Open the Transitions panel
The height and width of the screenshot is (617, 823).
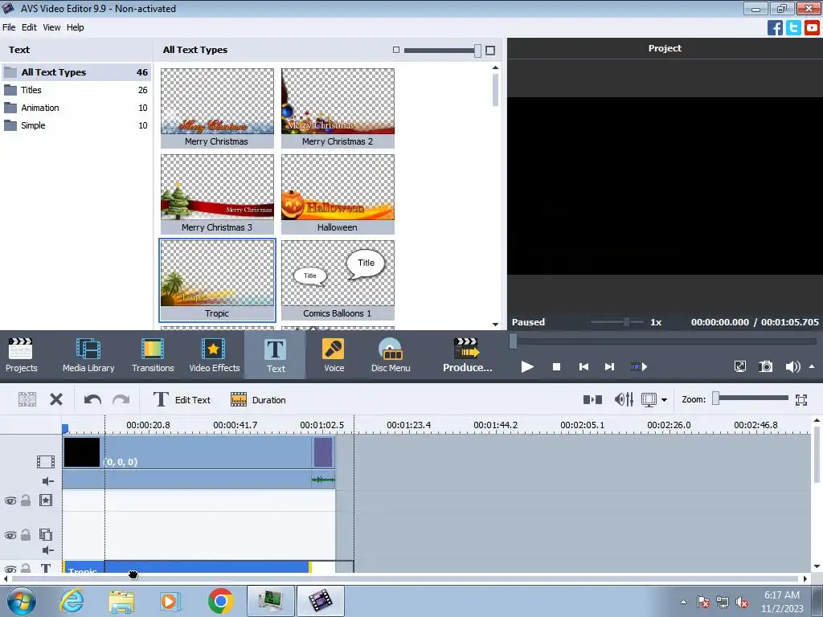pos(153,355)
